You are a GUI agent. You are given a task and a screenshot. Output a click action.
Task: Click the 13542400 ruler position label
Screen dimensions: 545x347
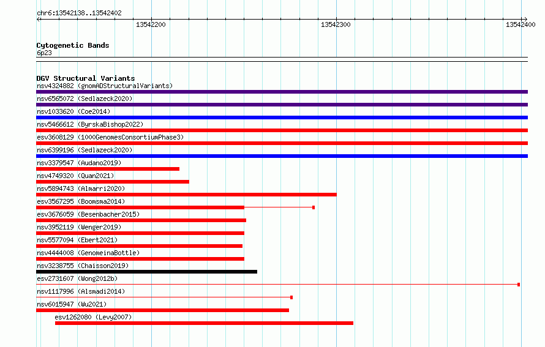(521, 24)
